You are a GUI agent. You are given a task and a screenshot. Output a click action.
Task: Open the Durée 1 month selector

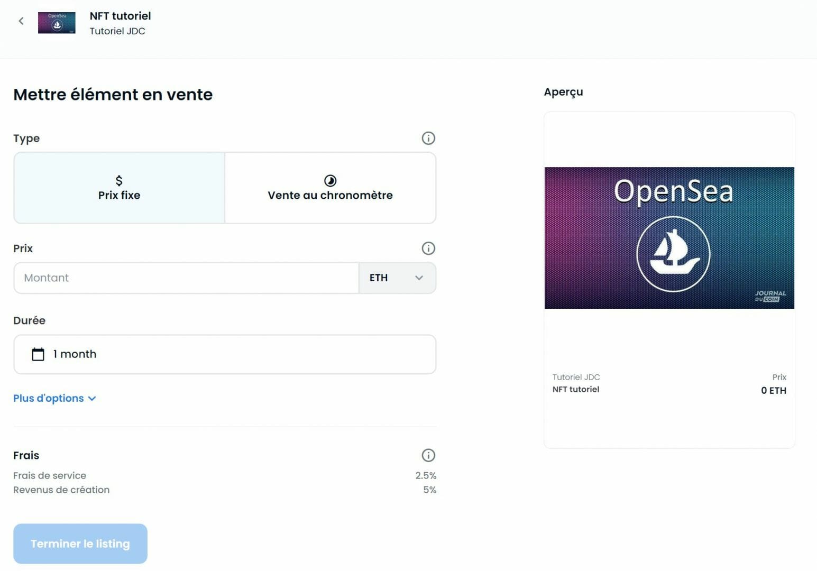[225, 354]
